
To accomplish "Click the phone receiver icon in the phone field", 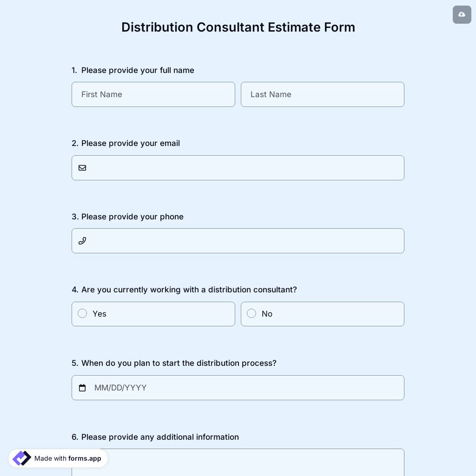I will [82, 240].
